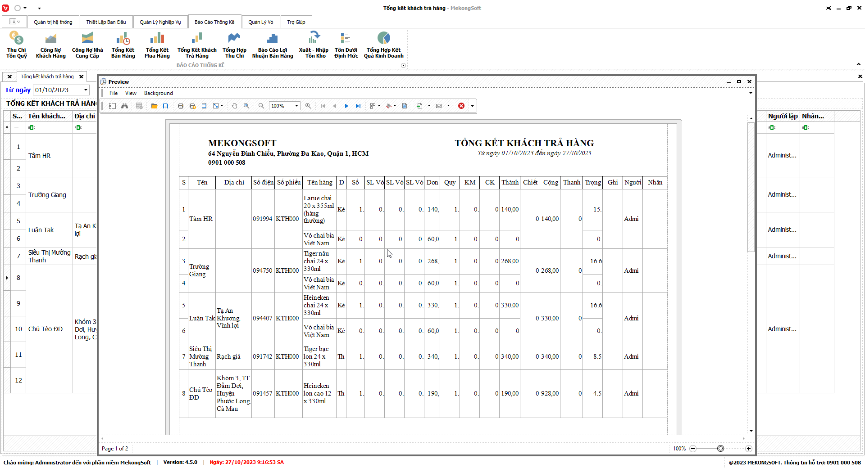
Task: Open the zoom percentage dropdown
Action: click(296, 106)
